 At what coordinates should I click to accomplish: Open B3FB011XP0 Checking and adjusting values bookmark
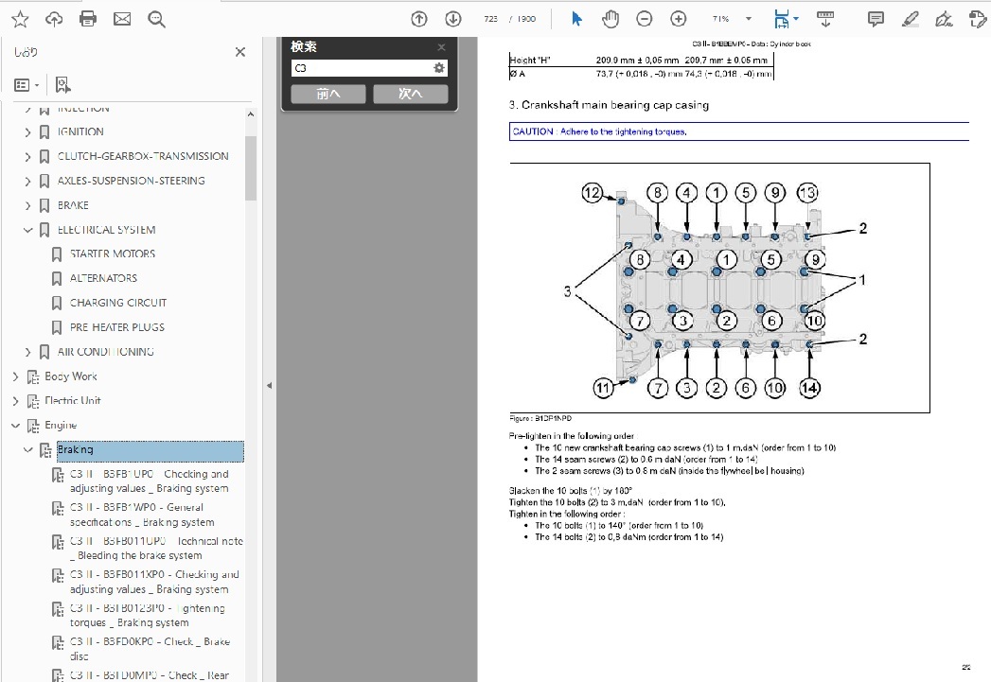(154, 583)
